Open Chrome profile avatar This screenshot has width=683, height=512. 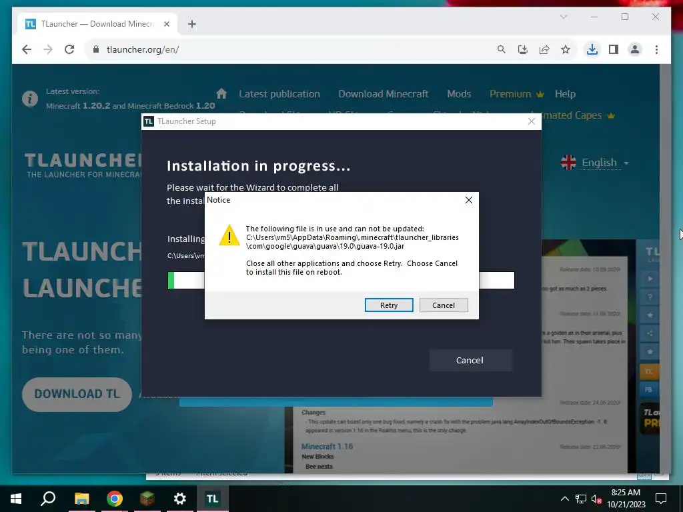[x=635, y=49]
